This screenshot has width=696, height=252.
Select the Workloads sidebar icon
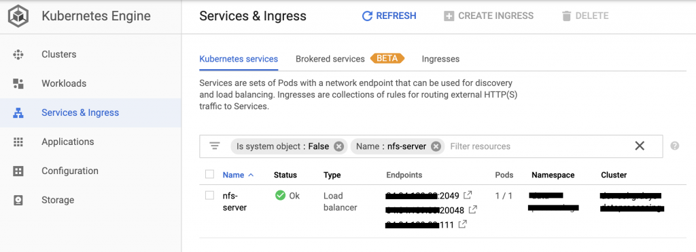[x=18, y=83]
